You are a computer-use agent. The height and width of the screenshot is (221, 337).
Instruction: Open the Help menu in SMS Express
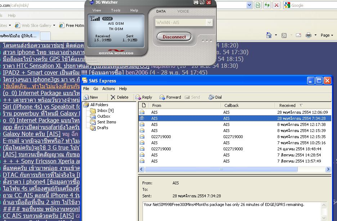[123, 89]
